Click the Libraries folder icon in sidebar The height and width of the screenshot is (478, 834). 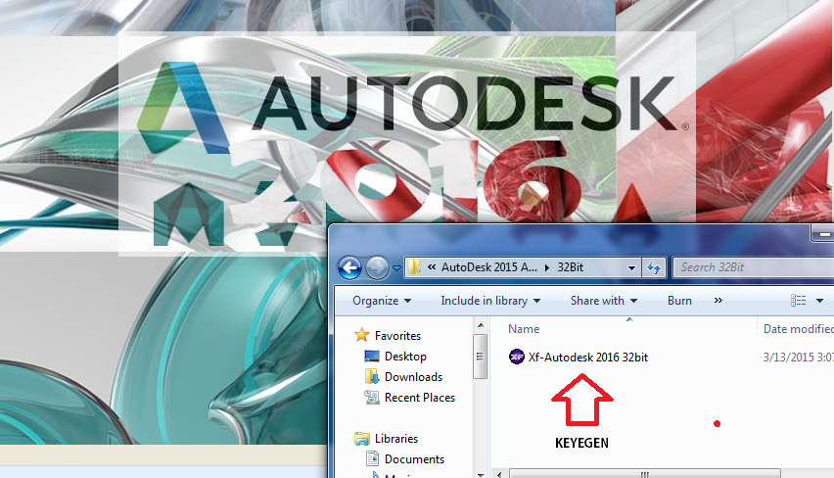[361, 439]
